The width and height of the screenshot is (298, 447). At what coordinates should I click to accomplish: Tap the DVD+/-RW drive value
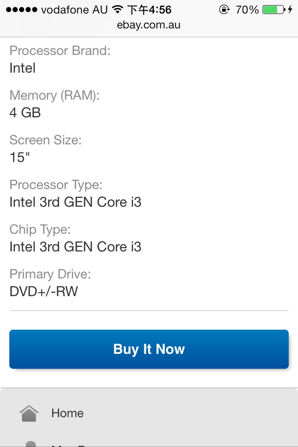coord(44,291)
